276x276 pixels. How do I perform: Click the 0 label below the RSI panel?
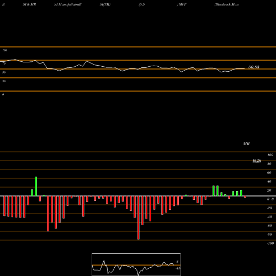click(3, 94)
